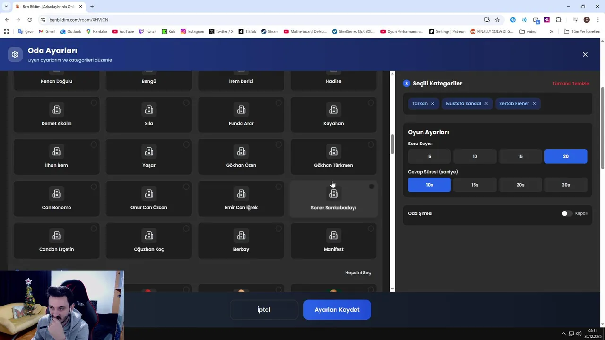Screen dimensions: 605x340
Task: Select the Oğuzhan Koç category icon
Action: [x=149, y=236]
